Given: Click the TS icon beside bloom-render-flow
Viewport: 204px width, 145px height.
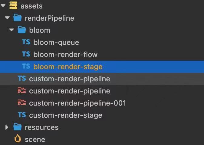Looking at the screenshot, I should (x=26, y=54).
